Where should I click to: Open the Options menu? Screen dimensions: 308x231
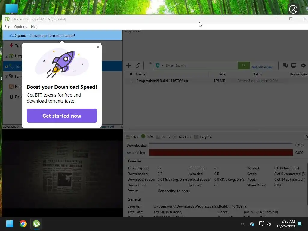click(20, 27)
